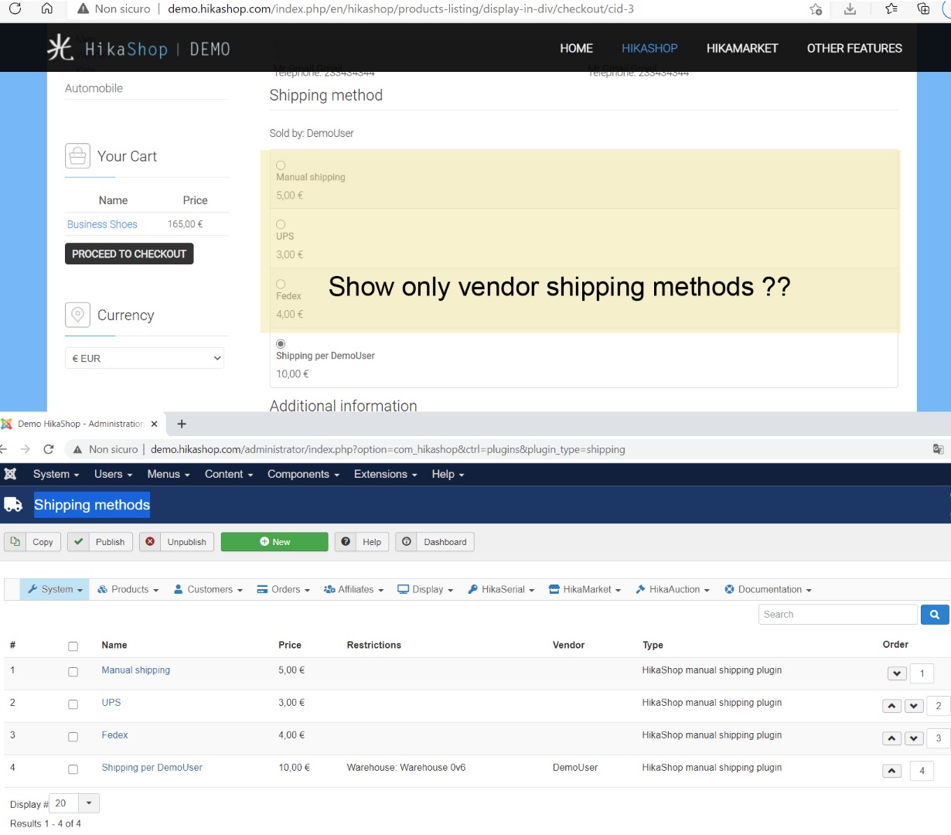Click the Joomla logo icon in admin menu
Screen dimensions: 951x835
(x=10, y=474)
